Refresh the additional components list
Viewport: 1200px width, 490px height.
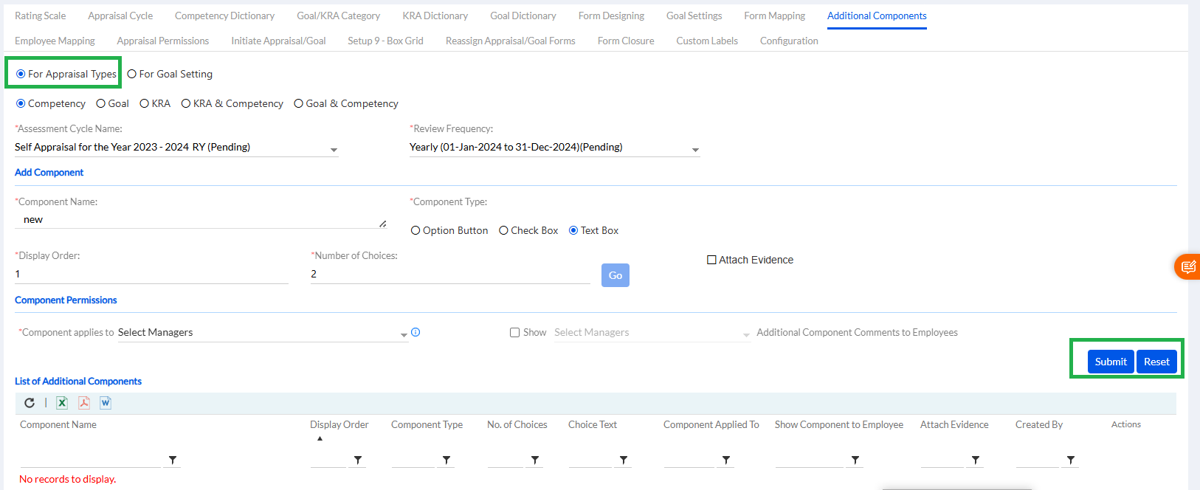pyautogui.click(x=30, y=403)
